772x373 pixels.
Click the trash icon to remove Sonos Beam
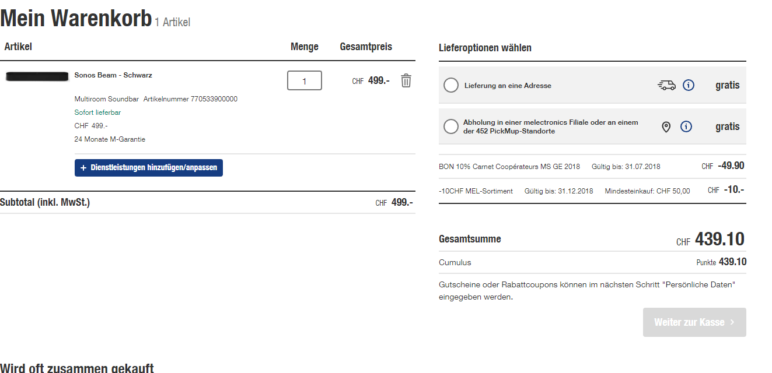click(406, 80)
